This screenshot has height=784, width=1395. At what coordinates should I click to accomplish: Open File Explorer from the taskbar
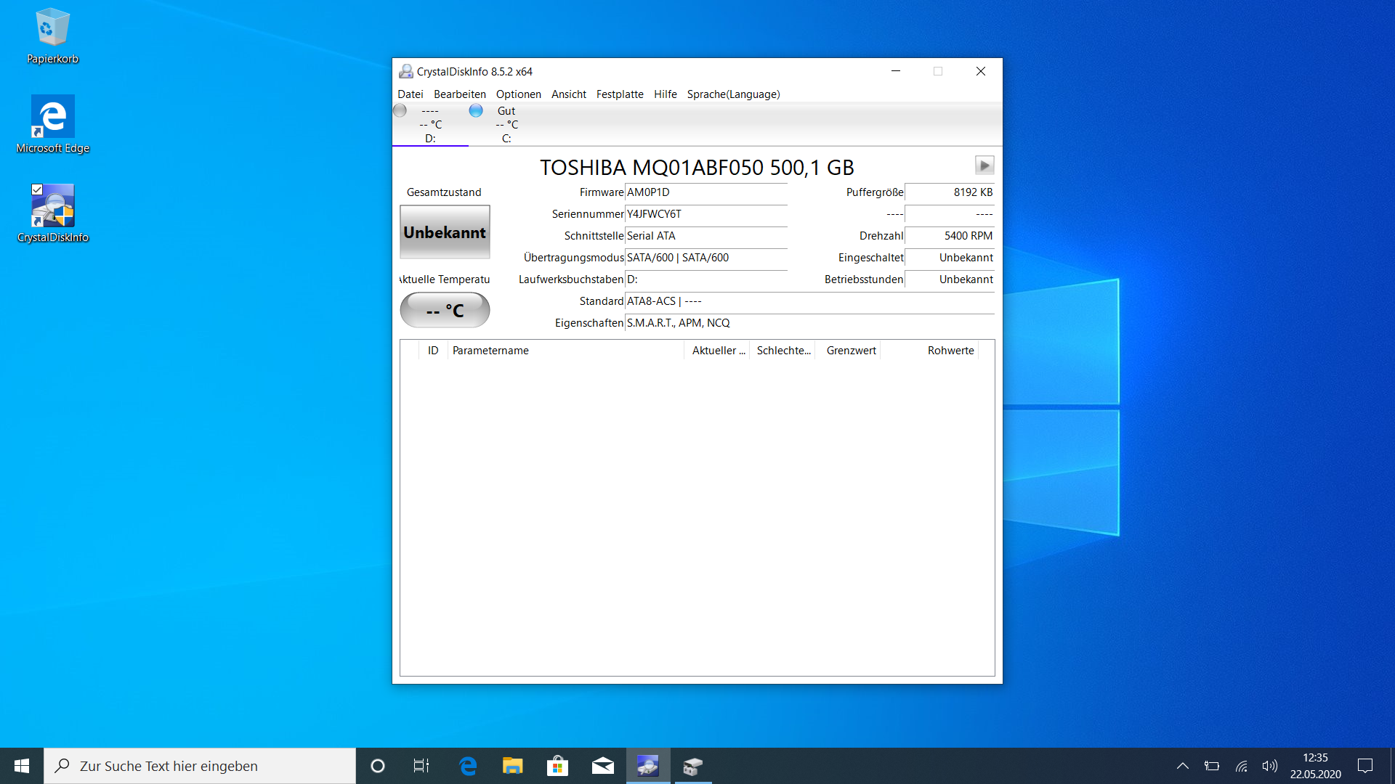(513, 766)
